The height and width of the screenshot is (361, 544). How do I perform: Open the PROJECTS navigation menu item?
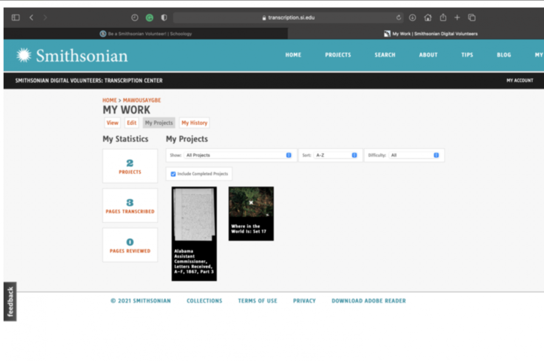click(x=338, y=55)
